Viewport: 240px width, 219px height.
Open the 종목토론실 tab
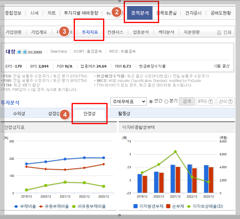tap(167, 13)
